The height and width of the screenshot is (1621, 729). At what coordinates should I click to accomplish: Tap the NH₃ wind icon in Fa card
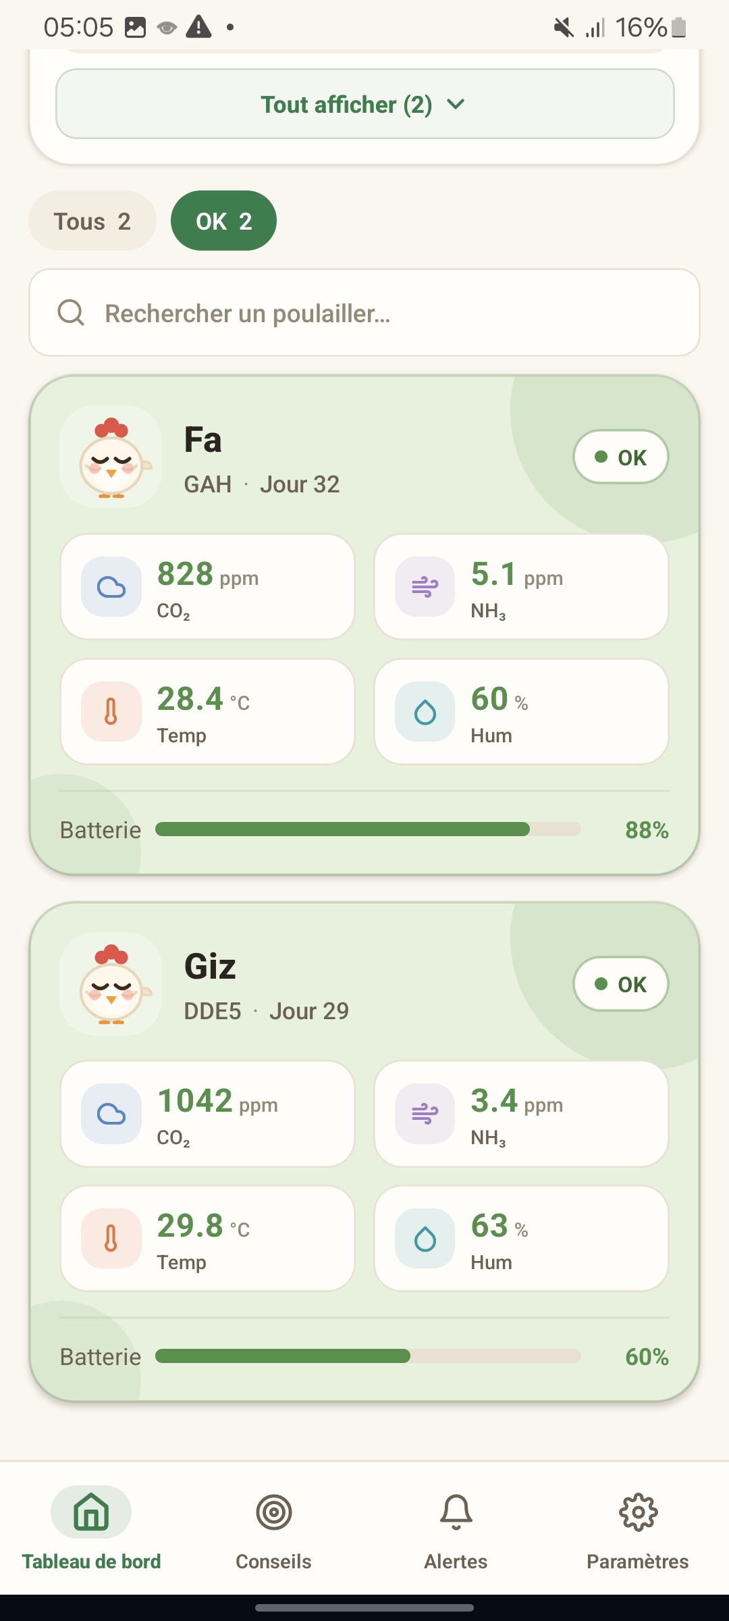[x=425, y=586]
